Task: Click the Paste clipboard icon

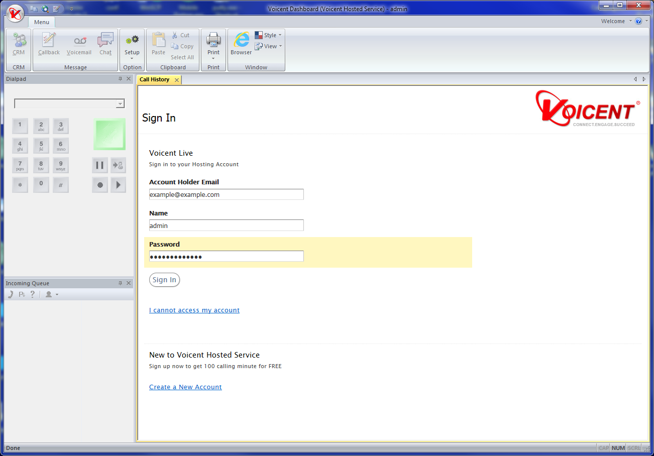Action: (159, 40)
